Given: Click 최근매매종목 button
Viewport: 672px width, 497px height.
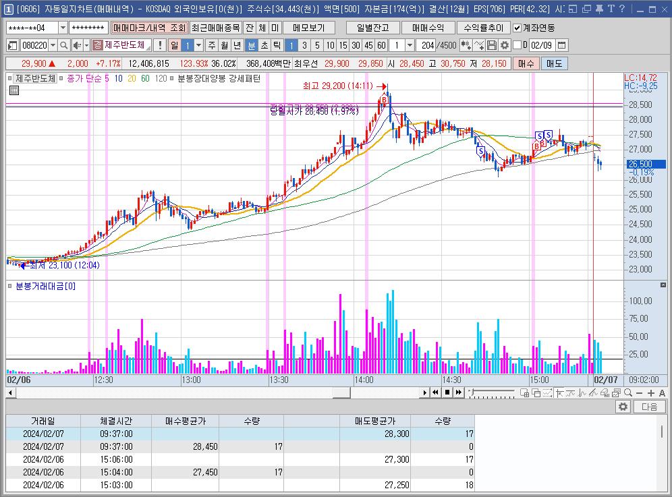Looking at the screenshot, I should pyautogui.click(x=216, y=28).
